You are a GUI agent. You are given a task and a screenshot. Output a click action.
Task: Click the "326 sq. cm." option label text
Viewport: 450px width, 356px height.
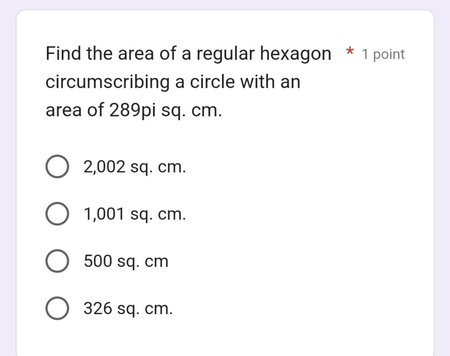point(127,308)
